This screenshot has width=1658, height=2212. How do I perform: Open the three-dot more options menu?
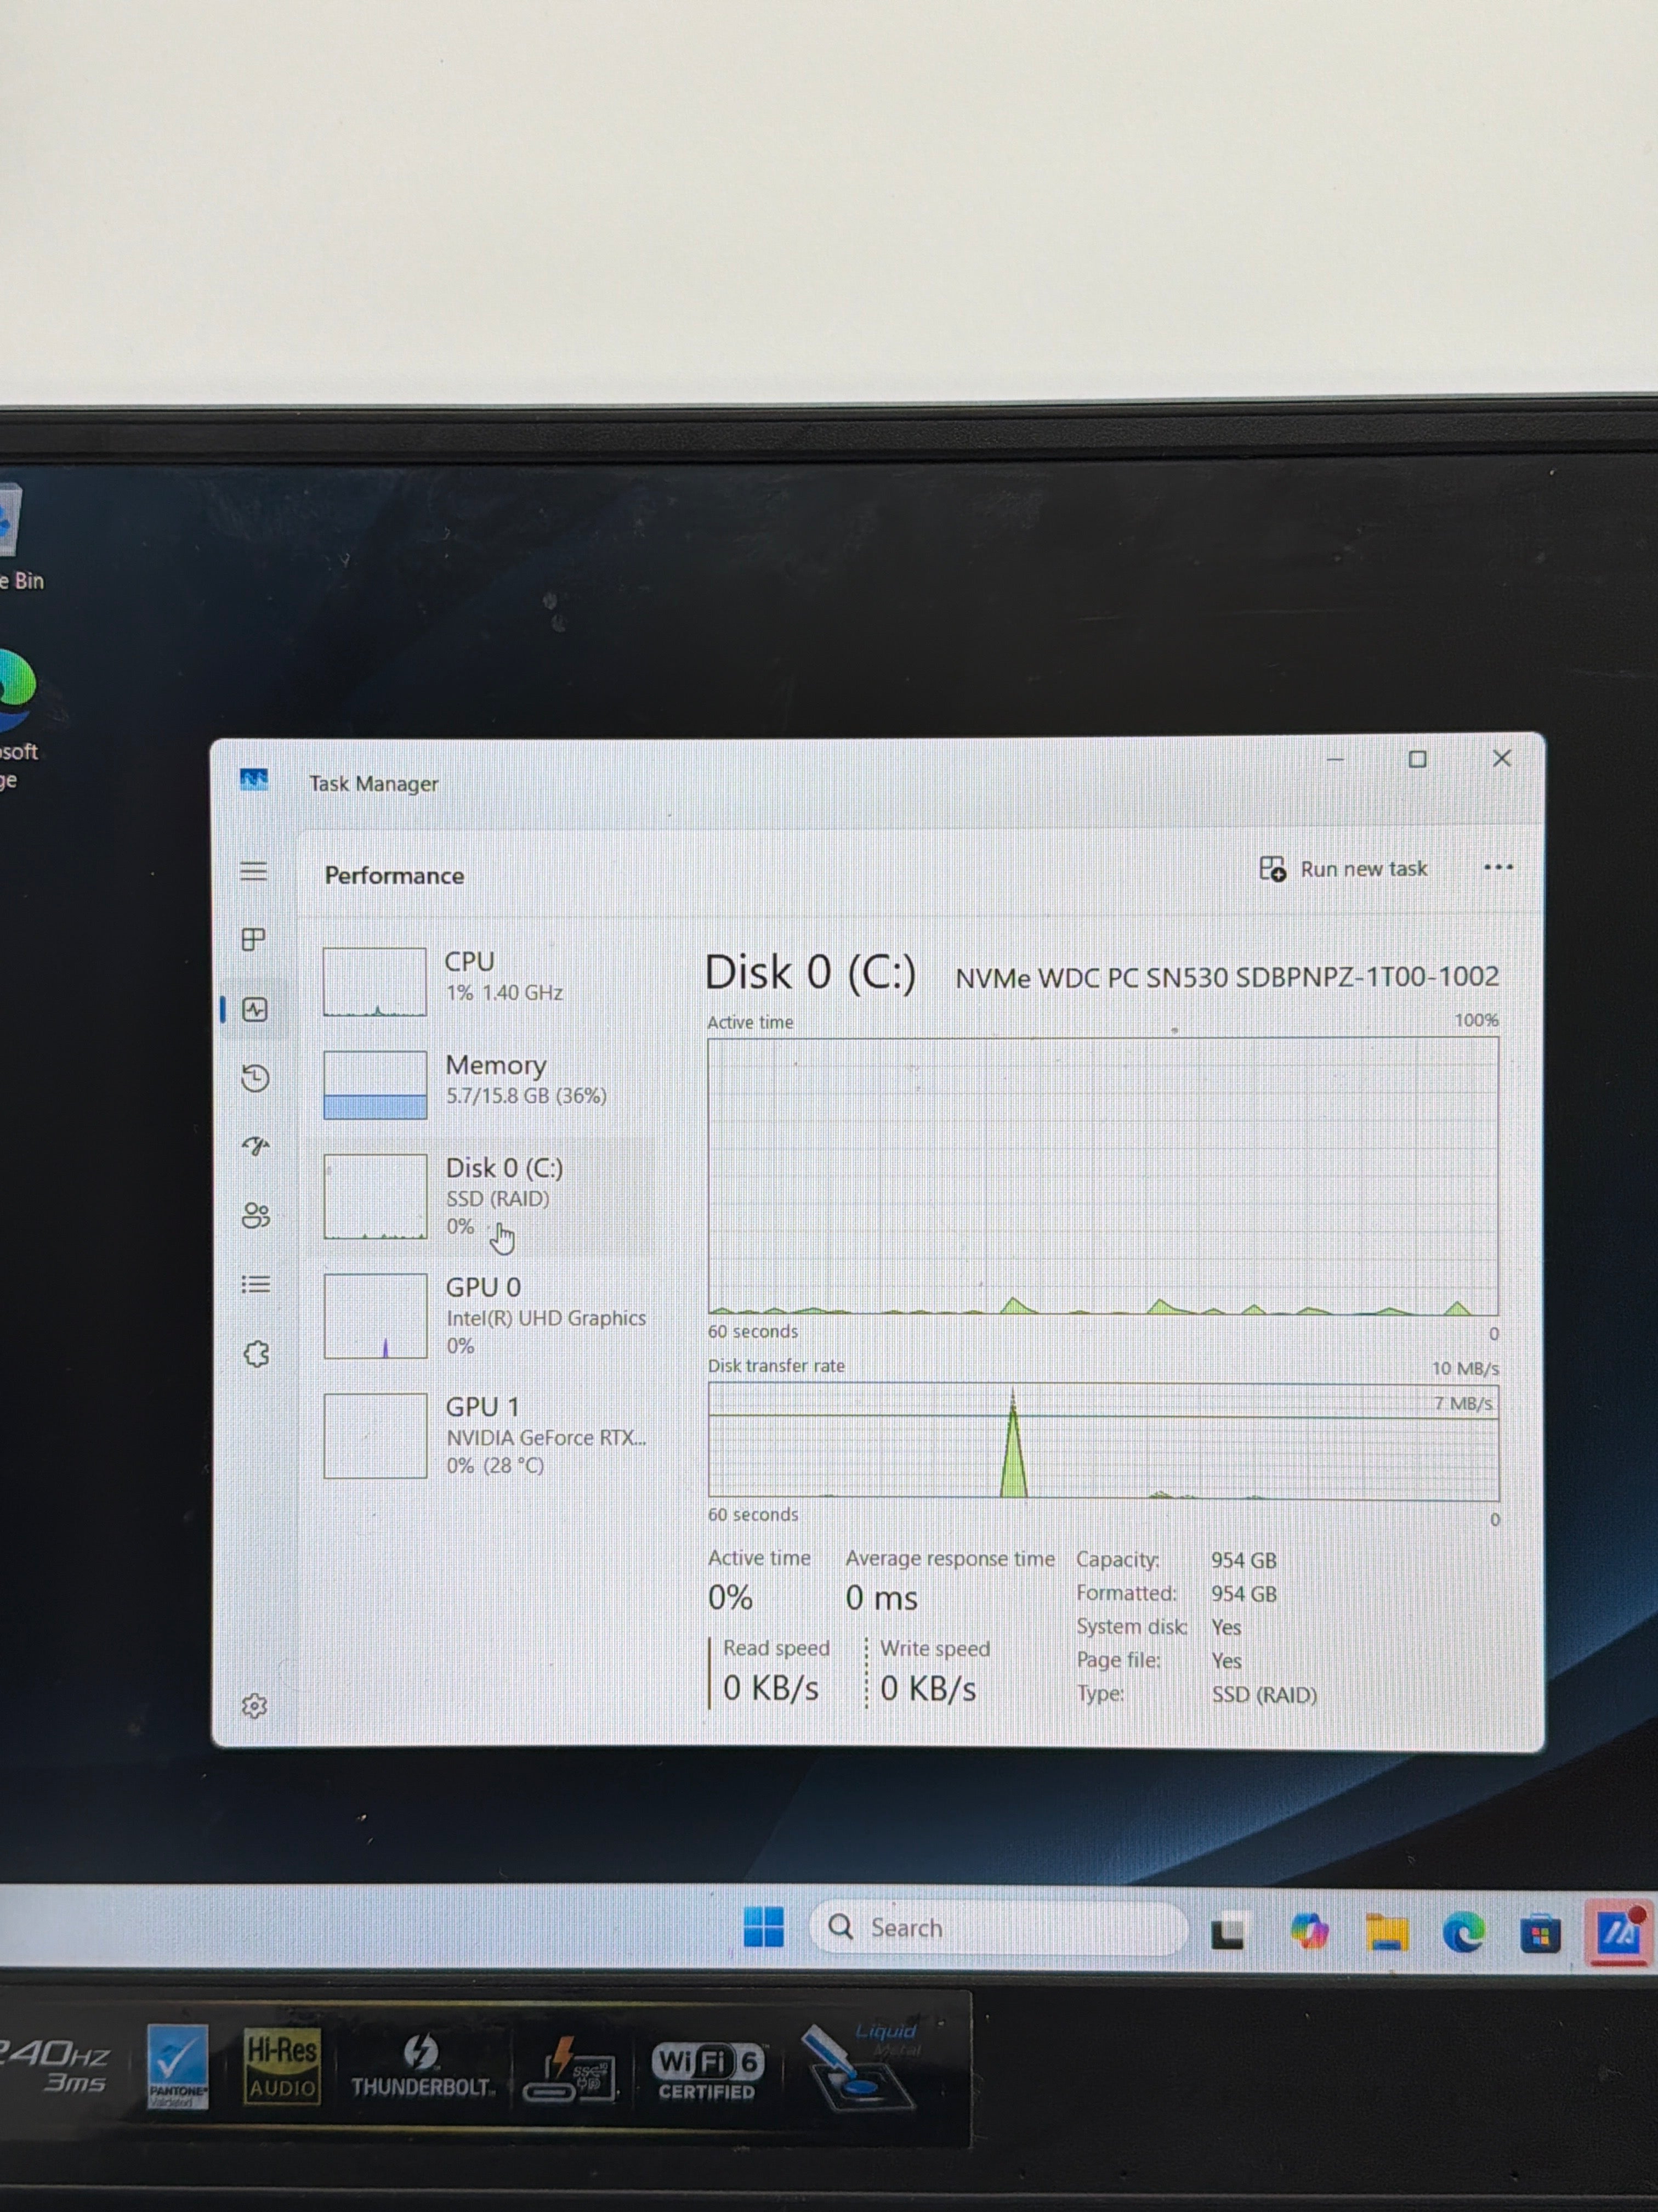click(x=1498, y=867)
